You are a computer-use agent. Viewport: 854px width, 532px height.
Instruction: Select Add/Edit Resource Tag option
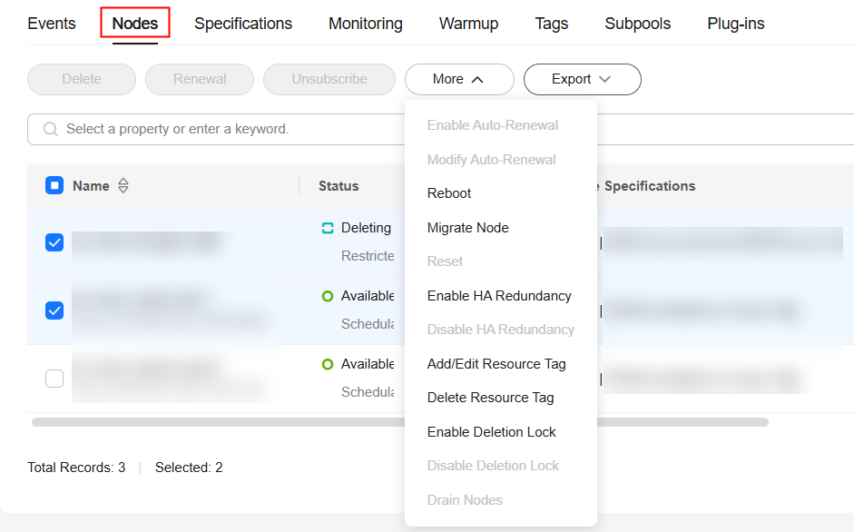coord(496,364)
